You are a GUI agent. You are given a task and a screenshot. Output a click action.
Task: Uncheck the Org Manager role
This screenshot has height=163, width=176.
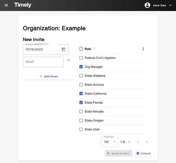tap(81, 67)
